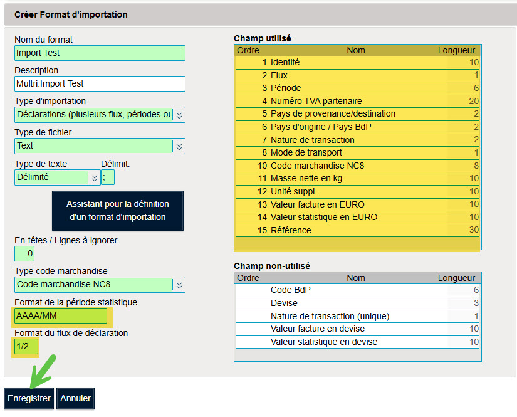Open the Type d'importation dropdown arrow

[179, 115]
